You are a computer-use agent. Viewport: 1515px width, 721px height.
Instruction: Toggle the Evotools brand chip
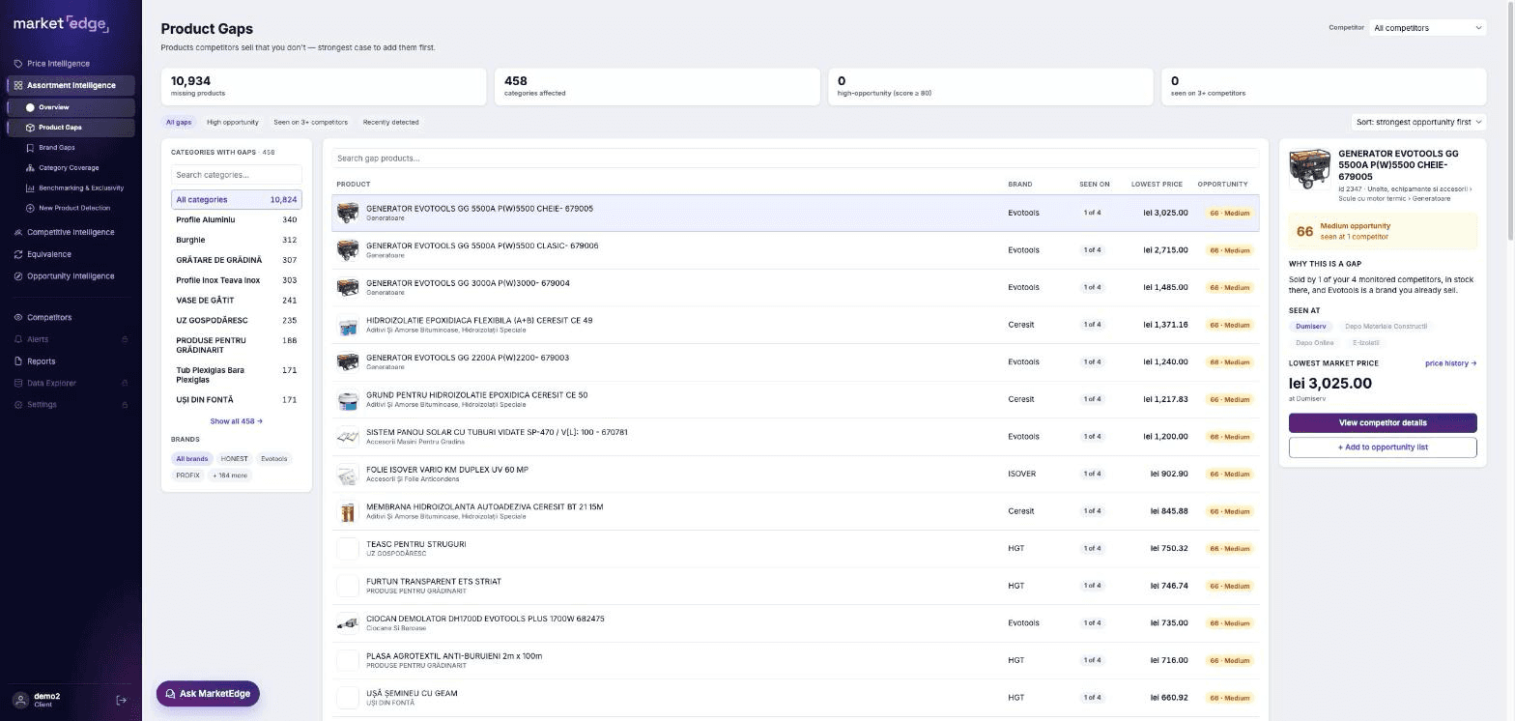tap(274, 459)
